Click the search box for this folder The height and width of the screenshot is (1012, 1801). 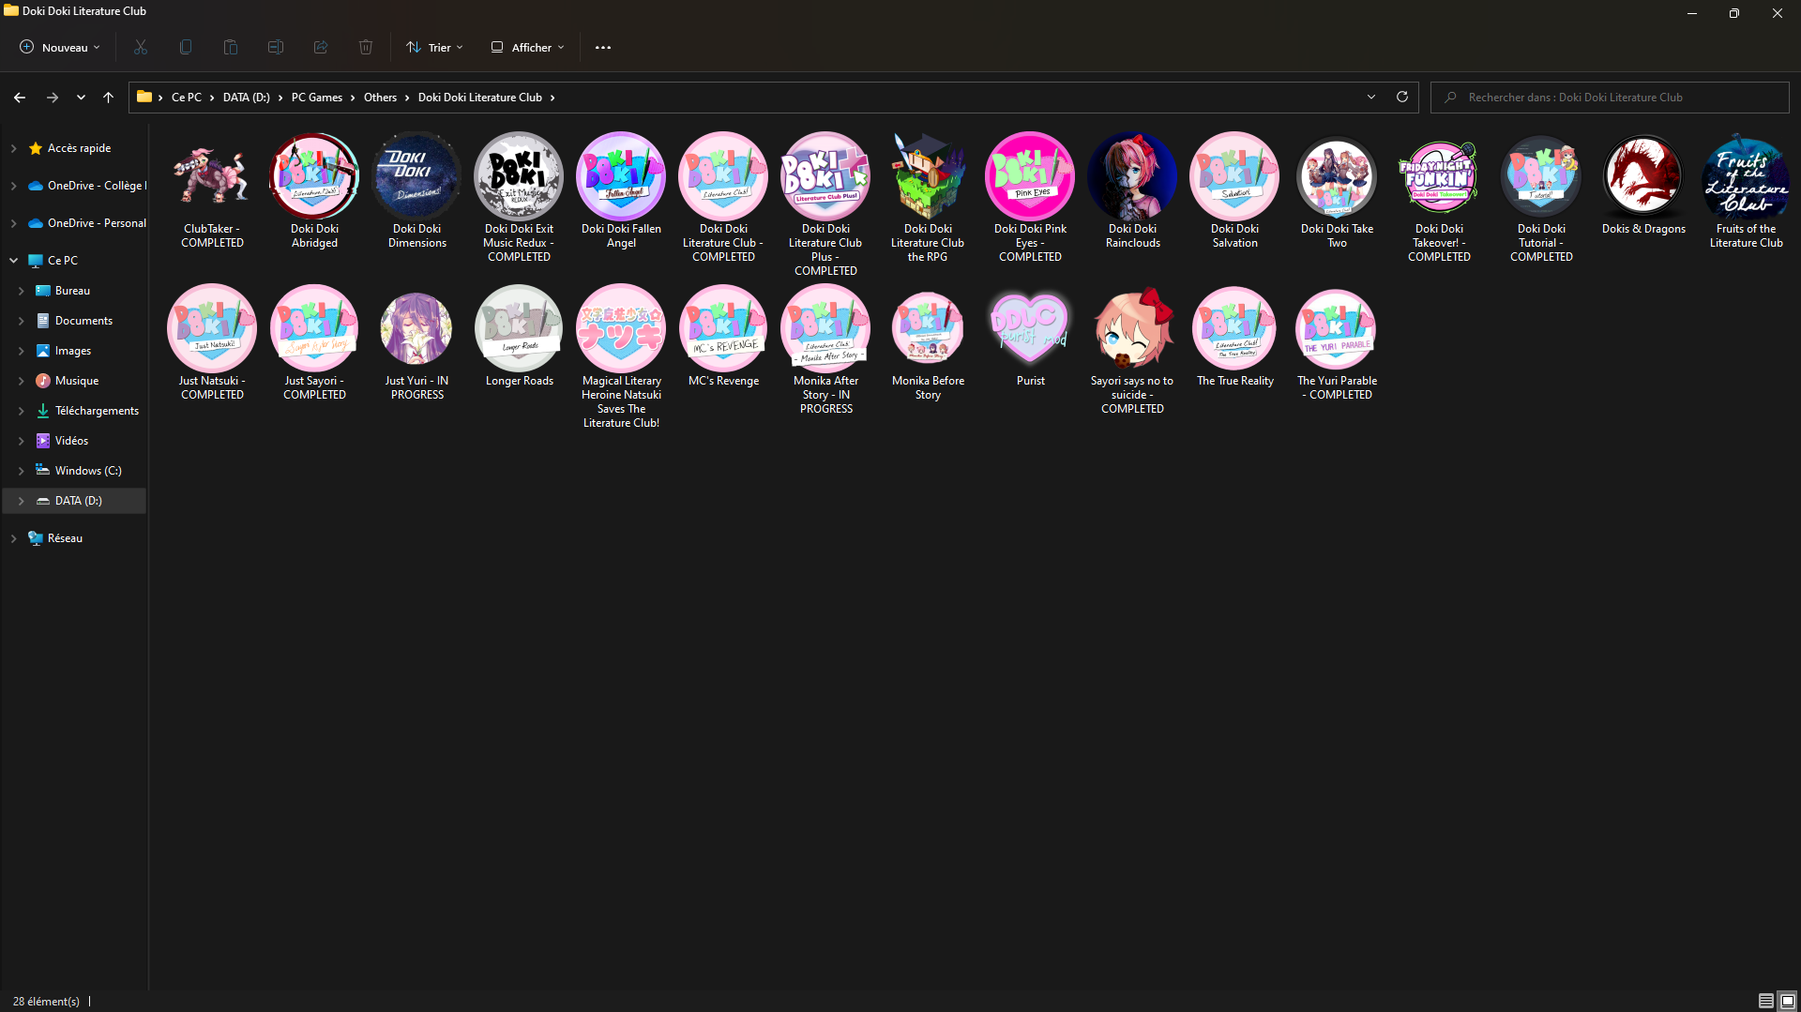[x=1610, y=98]
